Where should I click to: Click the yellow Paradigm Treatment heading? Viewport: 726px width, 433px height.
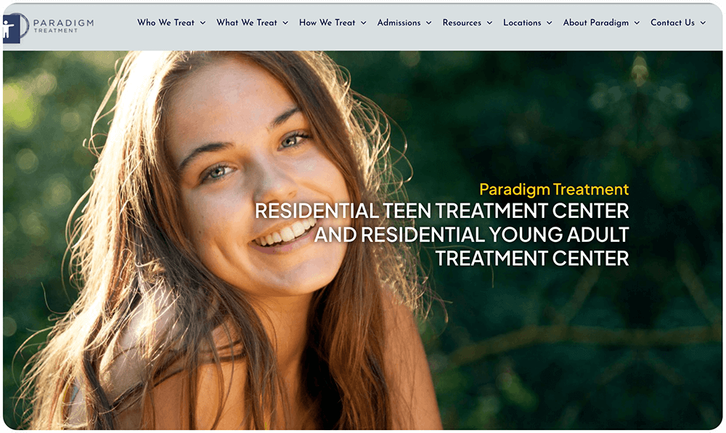click(554, 189)
